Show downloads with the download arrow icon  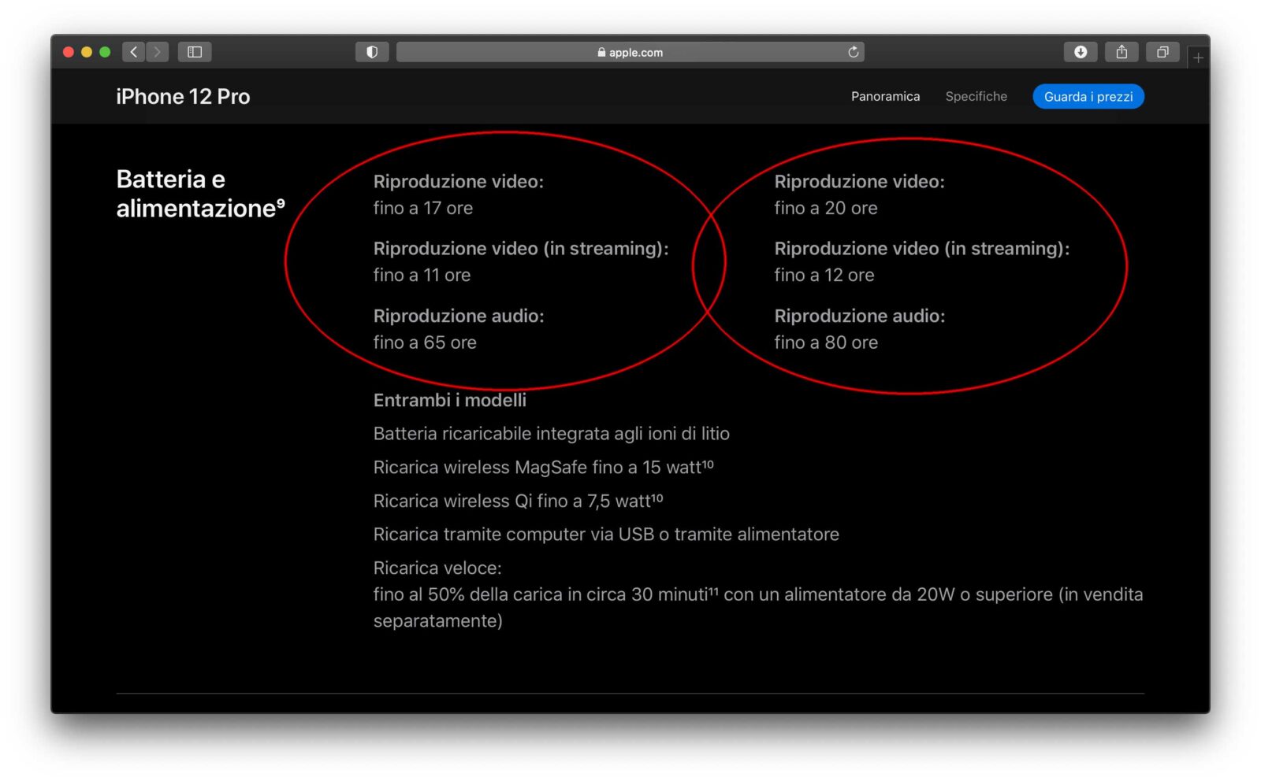(1081, 52)
